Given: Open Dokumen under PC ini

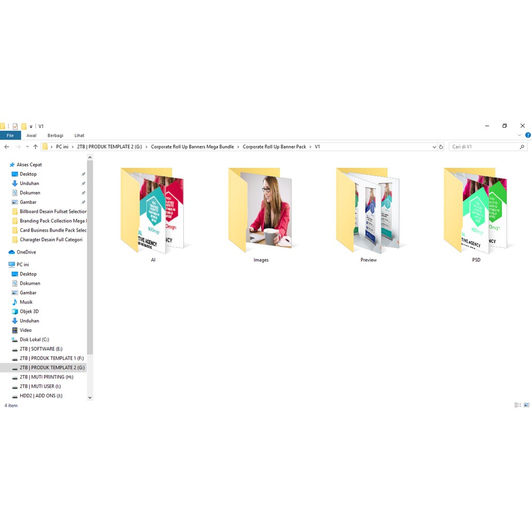Looking at the screenshot, I should [30, 283].
